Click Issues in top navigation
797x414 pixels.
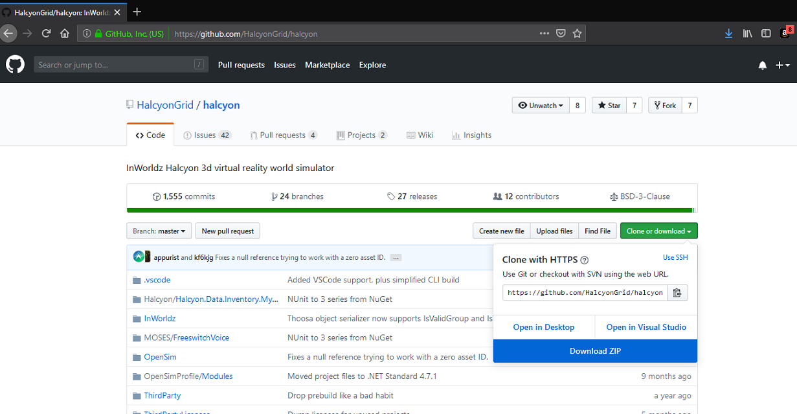(x=285, y=65)
